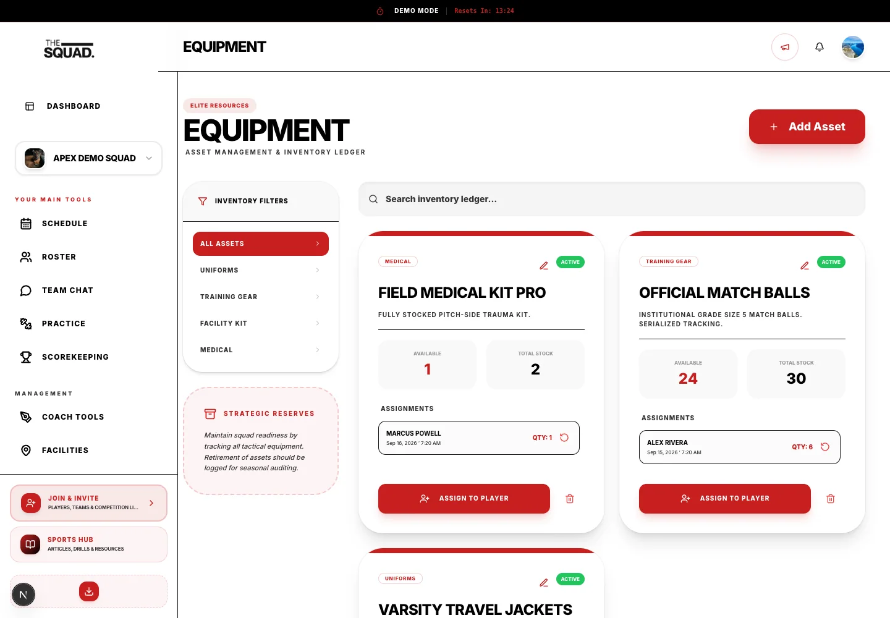Click the Roster people icon
Viewport: 890px width, 618px height.
coord(26,257)
